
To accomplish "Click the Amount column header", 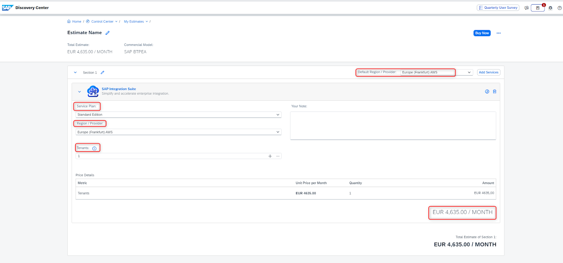I will click(488, 183).
